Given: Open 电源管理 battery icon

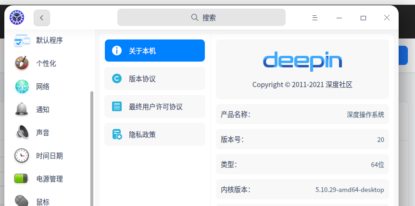Looking at the screenshot, I should tap(21, 179).
